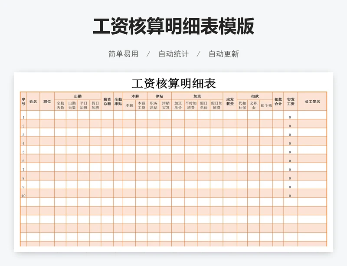Click the 扣个税 sub-header
This screenshot has width=347, height=266.
point(266,105)
